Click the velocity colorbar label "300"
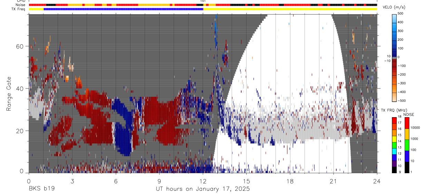The width and height of the screenshot is (424, 196). (400, 31)
